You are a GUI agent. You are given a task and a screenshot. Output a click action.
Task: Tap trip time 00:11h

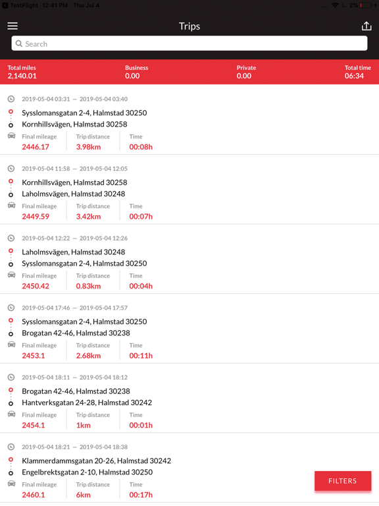(141, 356)
